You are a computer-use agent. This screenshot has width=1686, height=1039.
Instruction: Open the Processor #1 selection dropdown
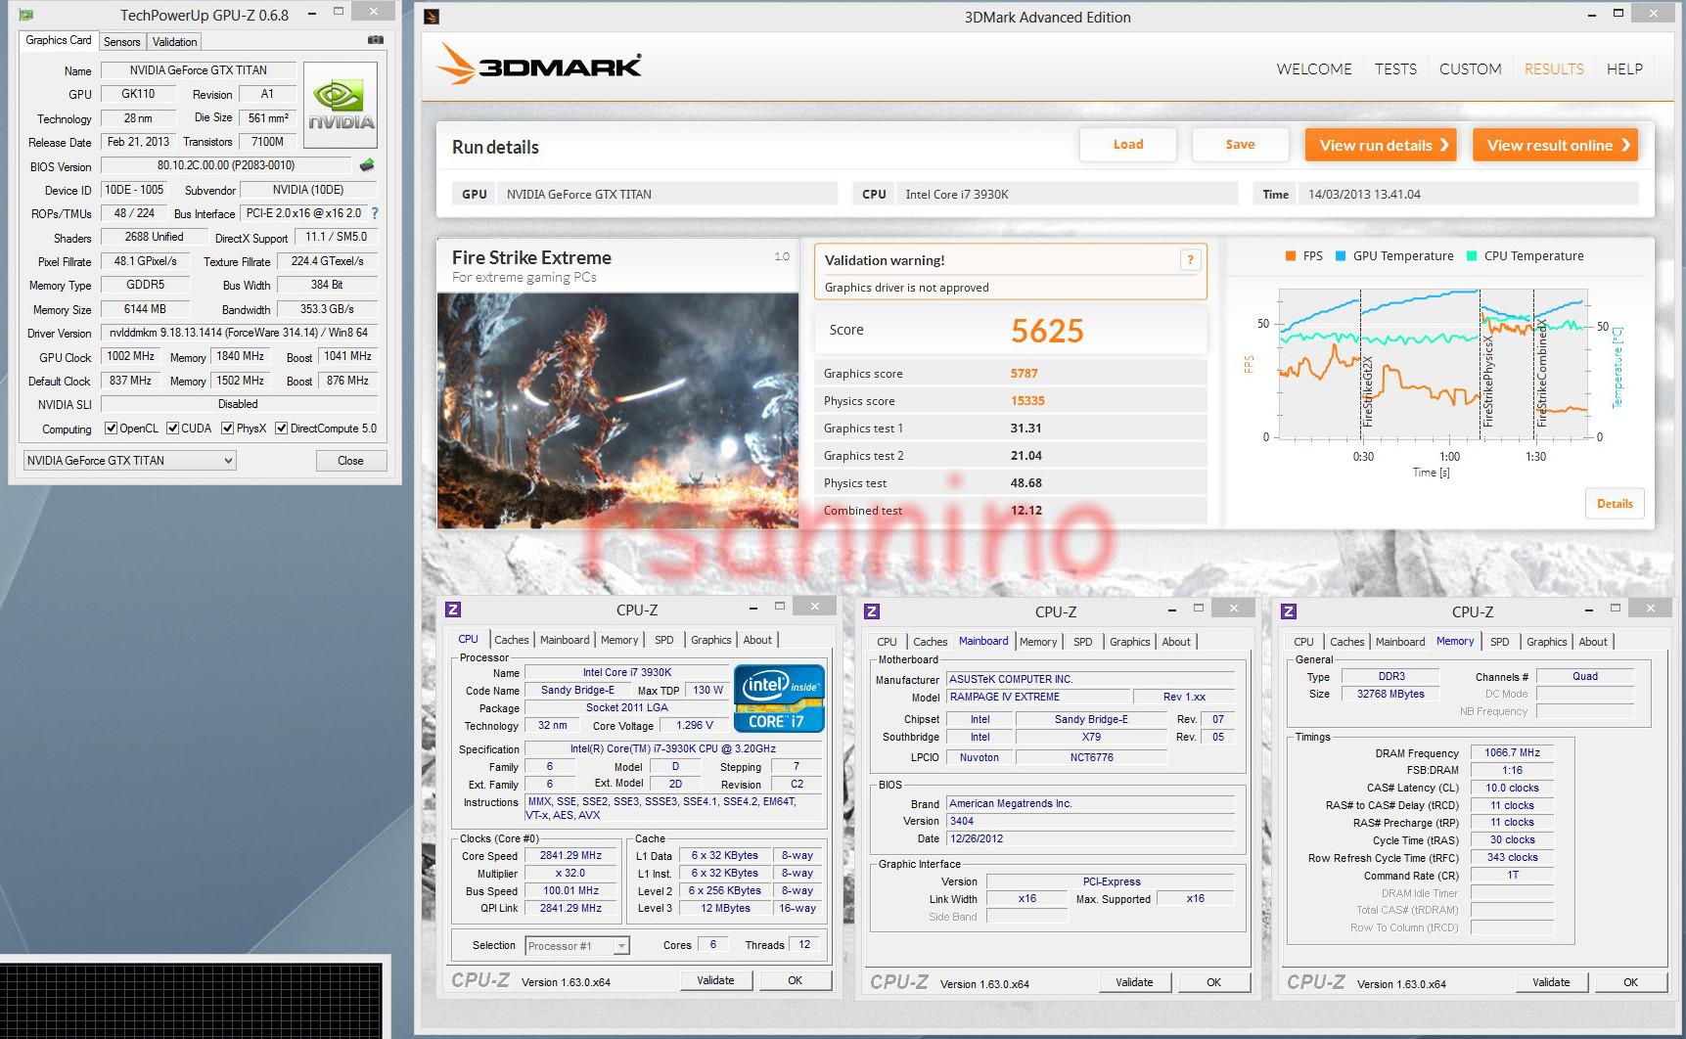coord(577,946)
